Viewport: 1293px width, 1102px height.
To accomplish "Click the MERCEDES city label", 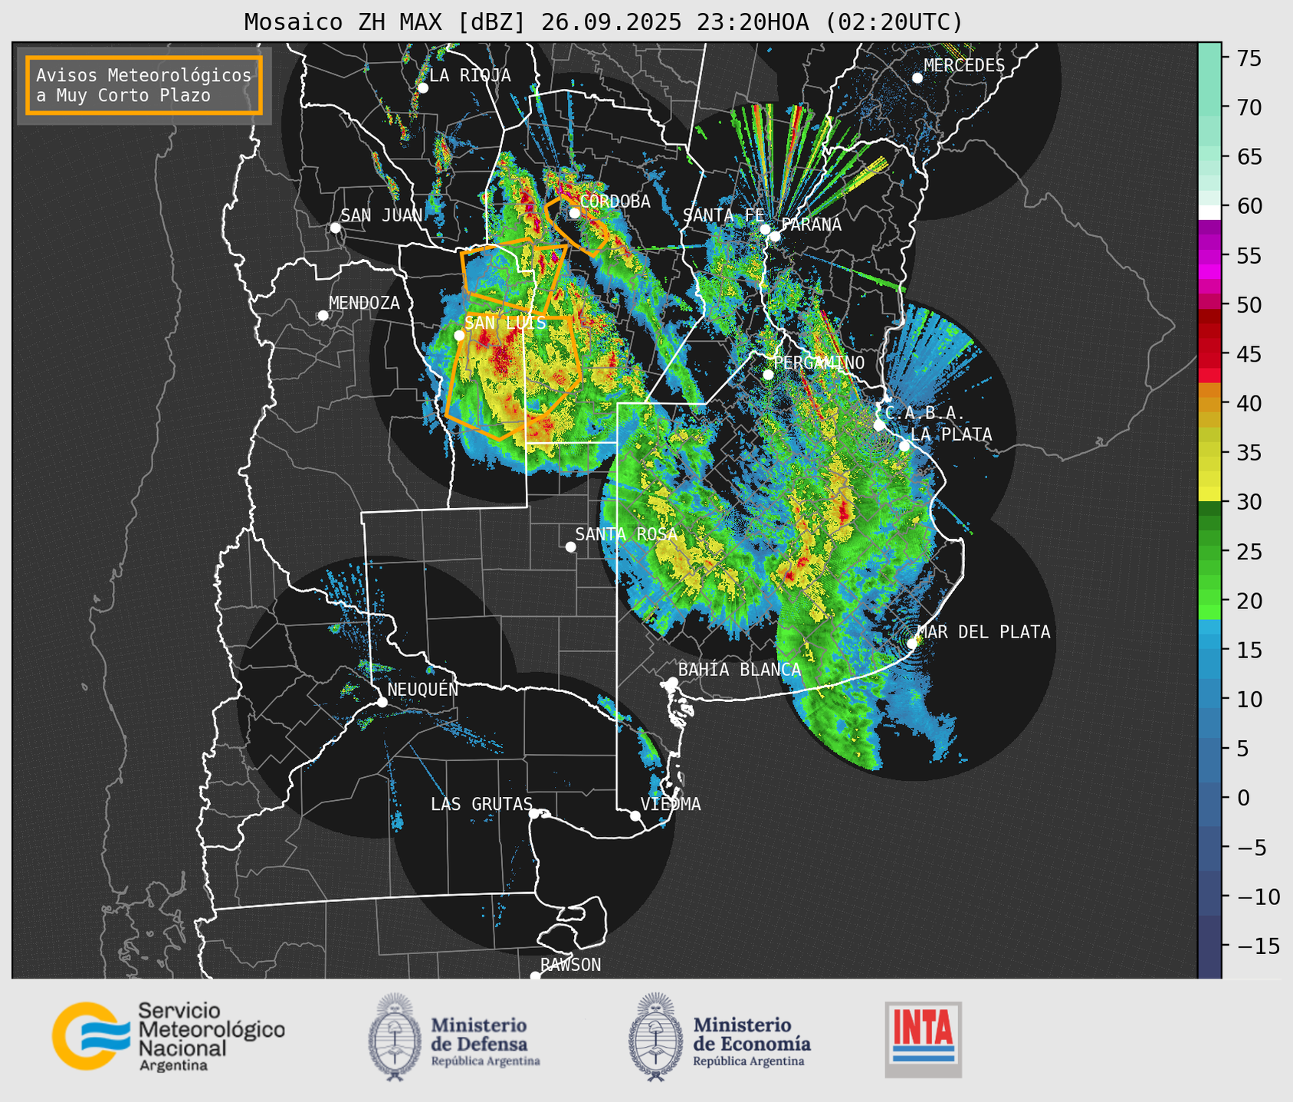I will (x=963, y=66).
